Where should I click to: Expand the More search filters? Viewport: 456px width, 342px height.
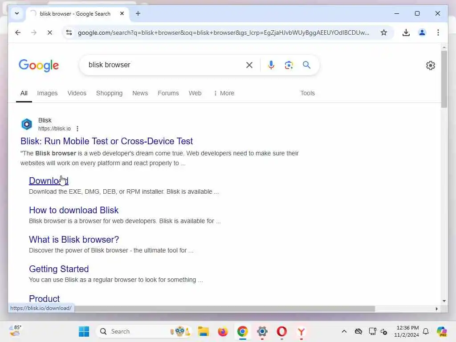coord(224,93)
